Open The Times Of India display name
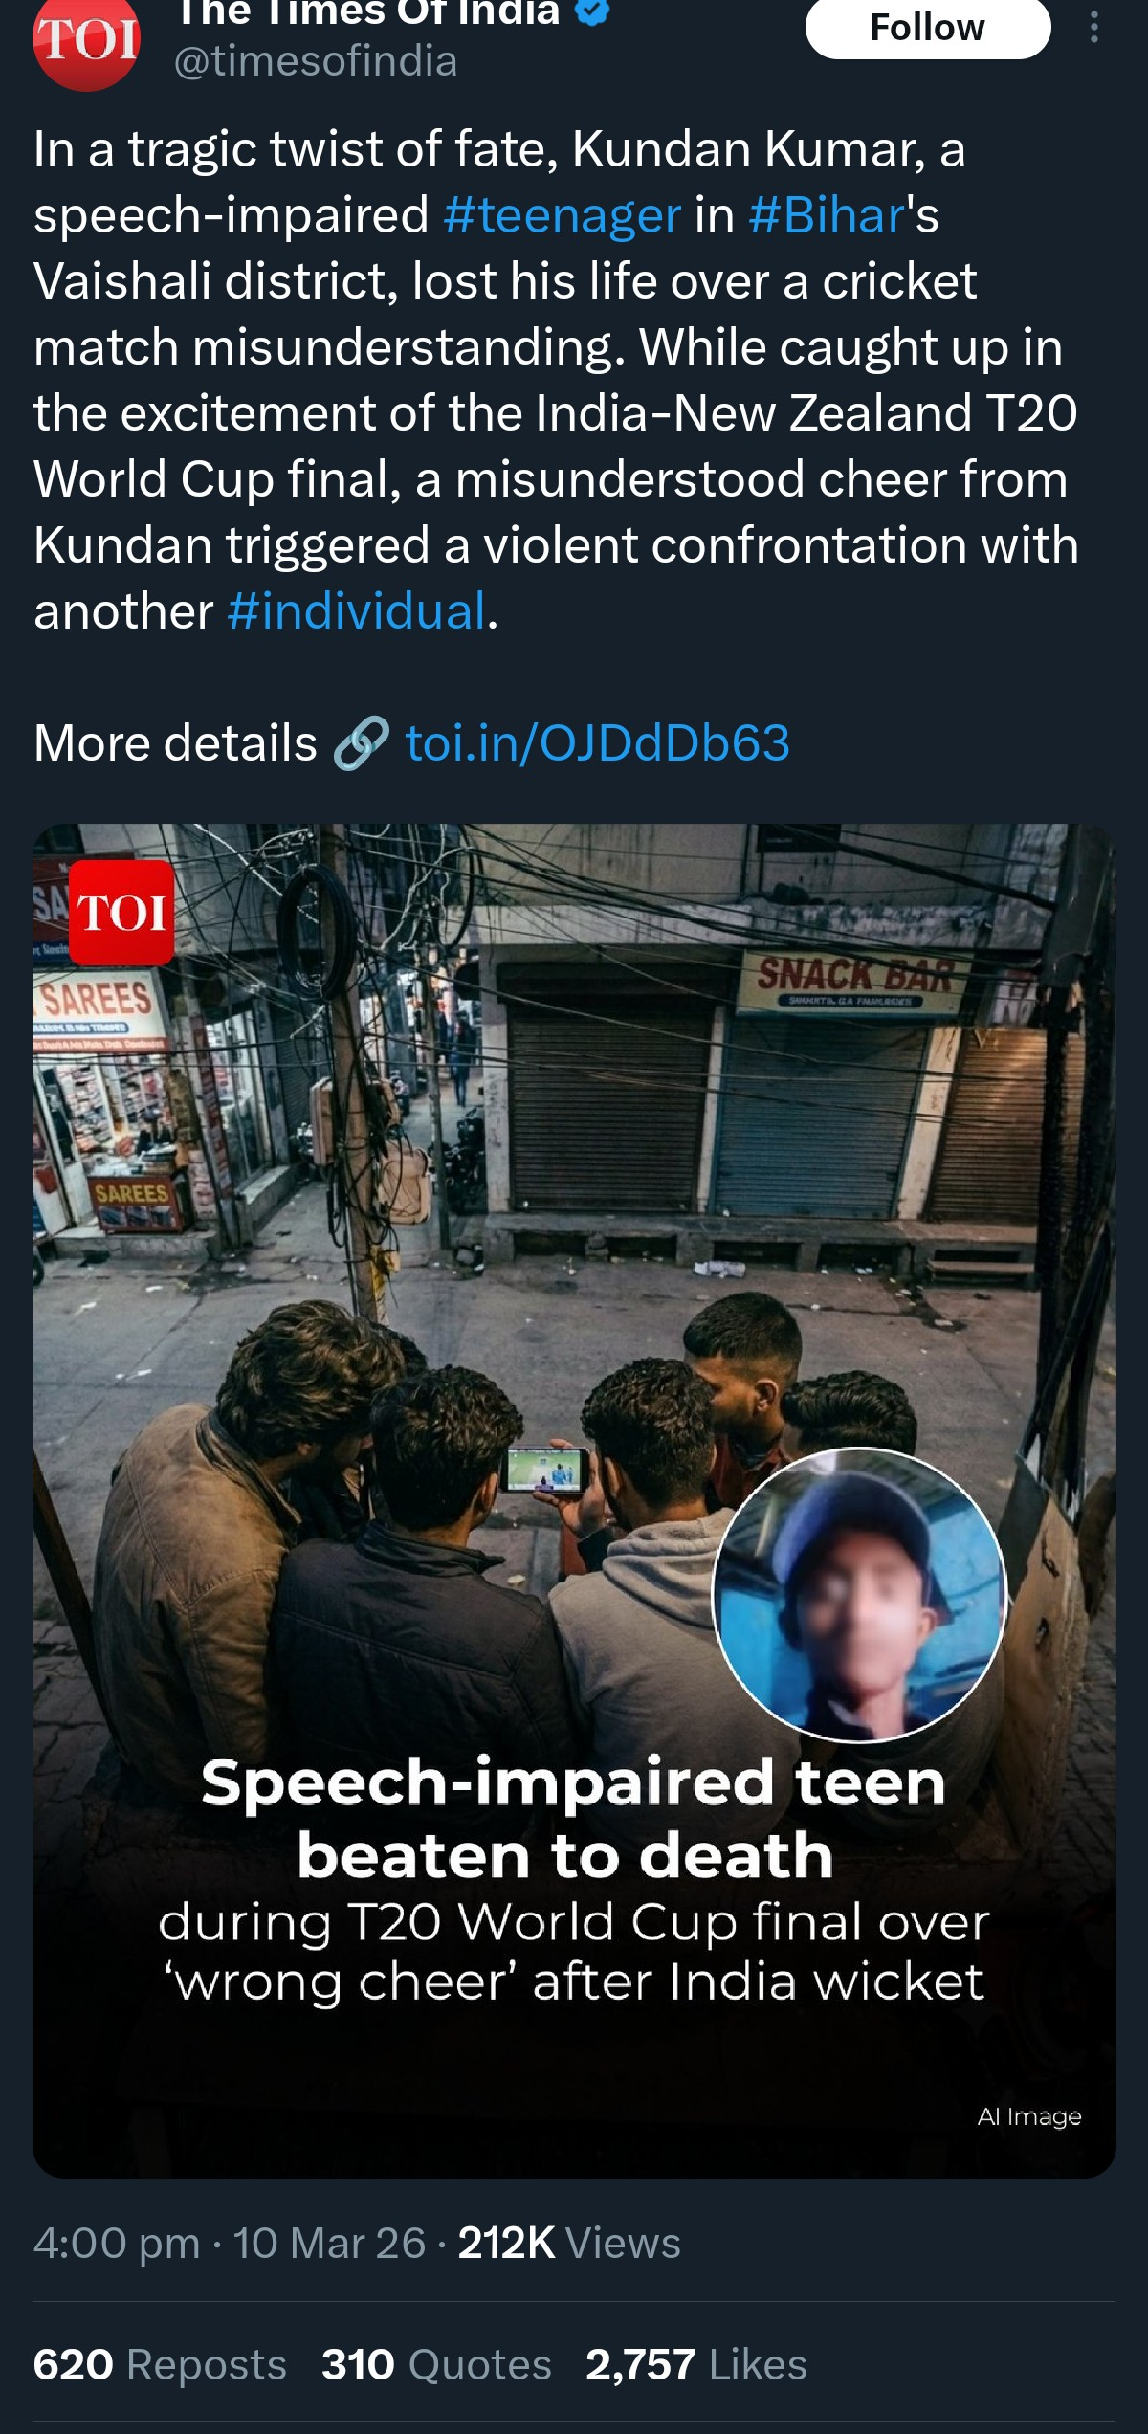The image size is (1148, 2434). [368, 12]
